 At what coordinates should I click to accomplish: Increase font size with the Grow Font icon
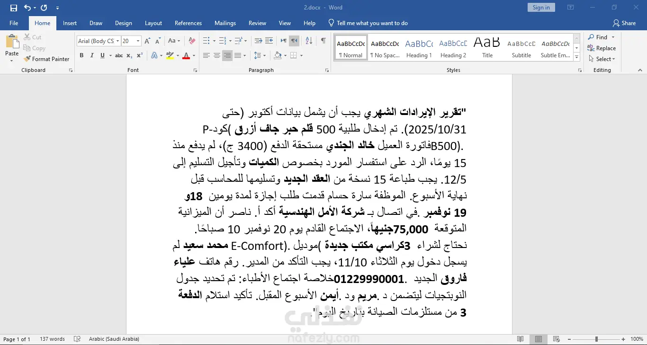pyautogui.click(x=147, y=41)
